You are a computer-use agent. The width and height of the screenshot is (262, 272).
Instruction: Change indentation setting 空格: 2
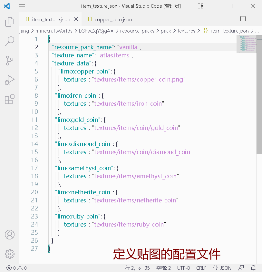click(163, 268)
